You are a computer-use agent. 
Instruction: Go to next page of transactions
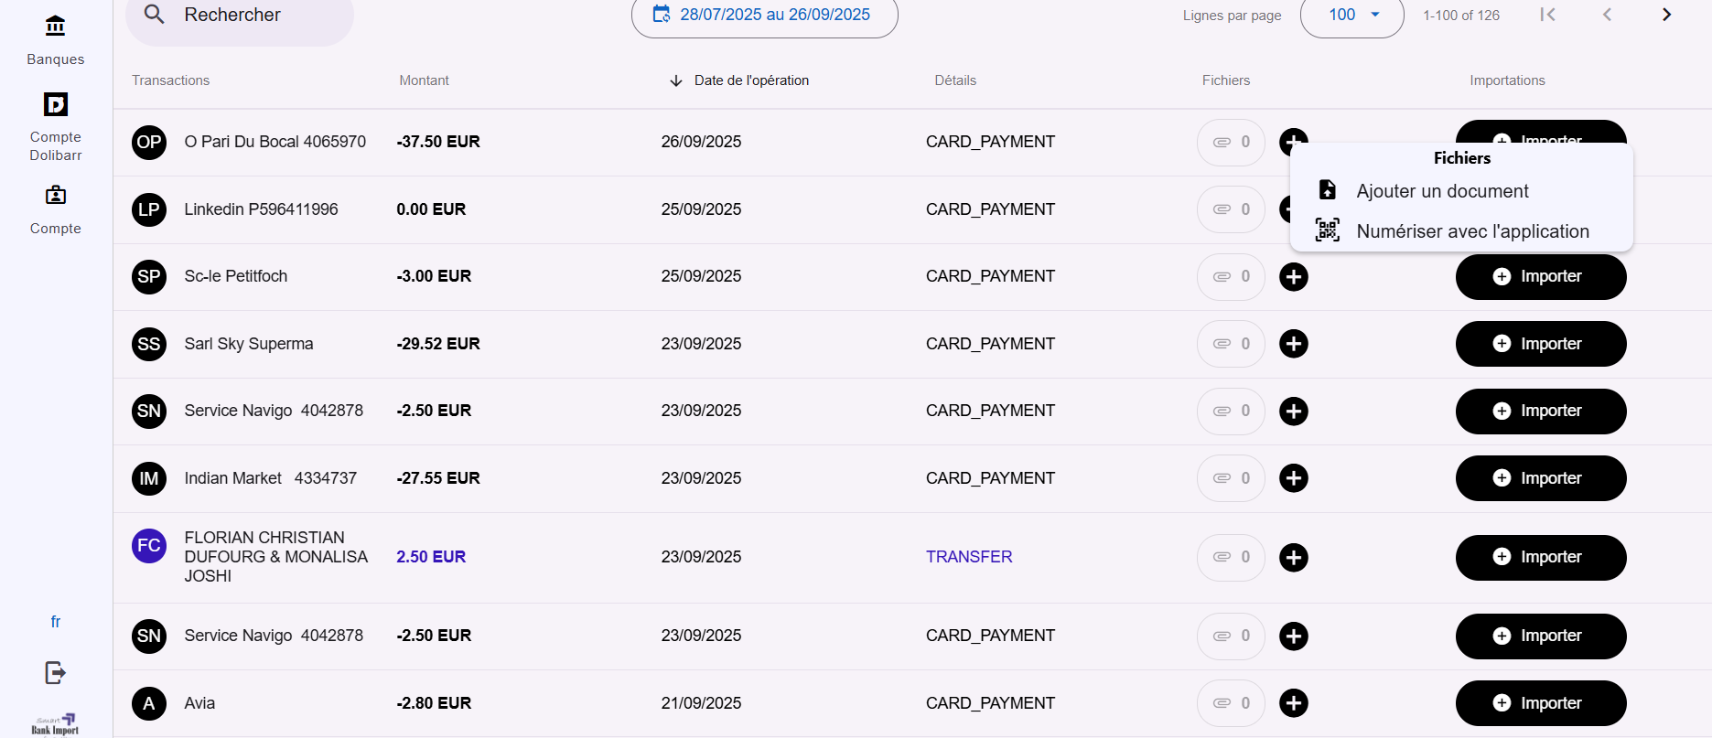coord(1666,15)
